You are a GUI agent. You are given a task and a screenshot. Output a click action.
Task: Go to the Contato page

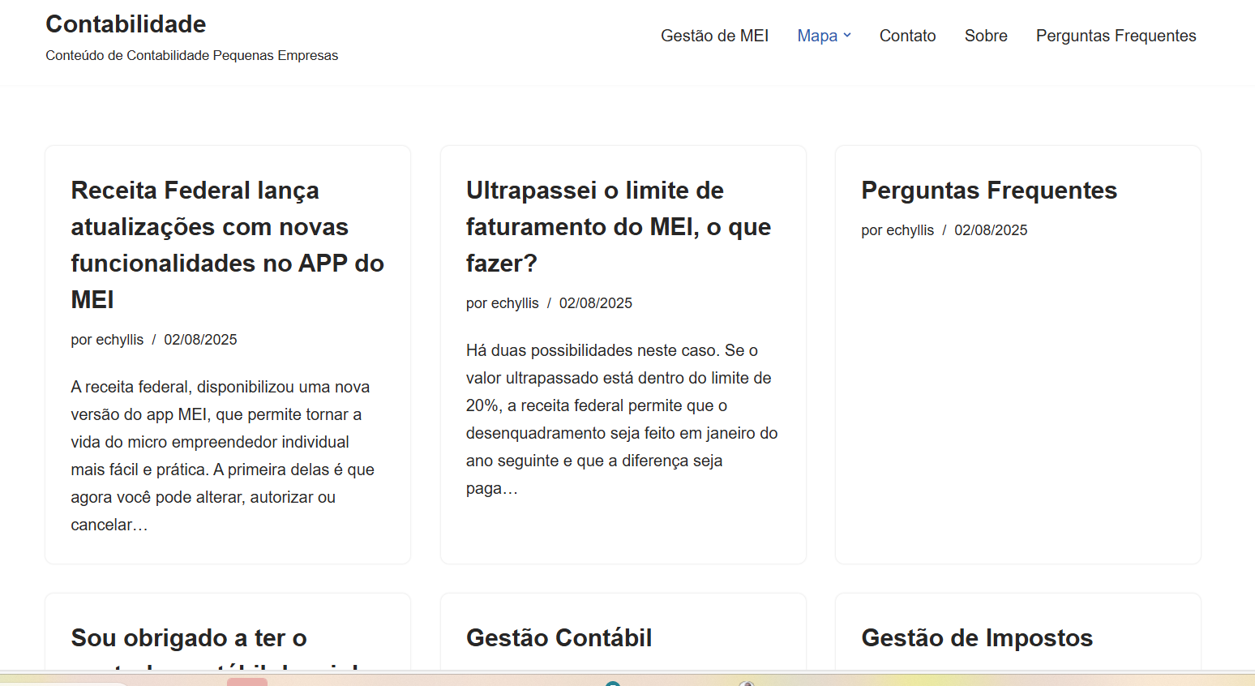907,36
